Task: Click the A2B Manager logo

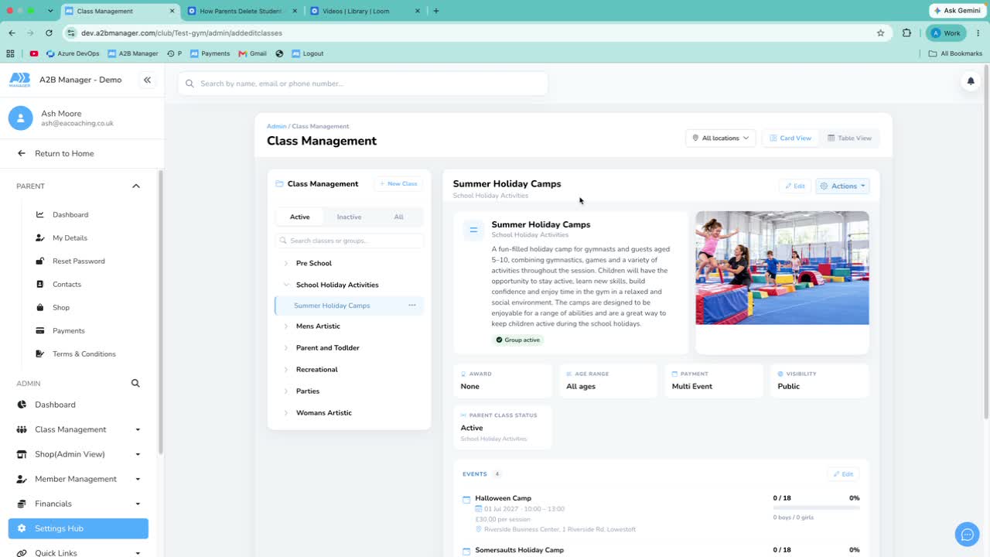Action: pyautogui.click(x=20, y=80)
